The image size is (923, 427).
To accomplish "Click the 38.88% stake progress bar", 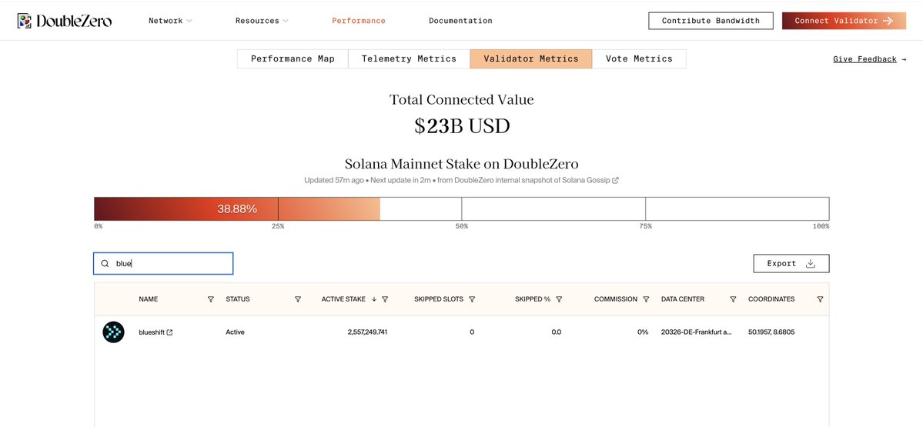I will [x=236, y=208].
